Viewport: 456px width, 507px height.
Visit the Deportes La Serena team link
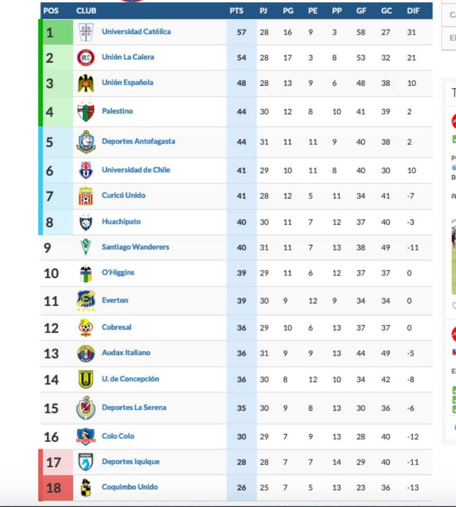point(134,408)
